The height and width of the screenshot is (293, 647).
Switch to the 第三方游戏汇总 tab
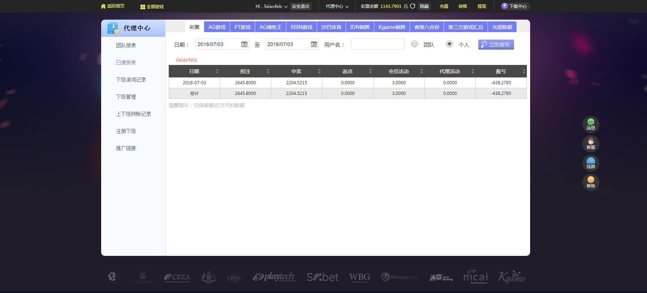point(466,27)
